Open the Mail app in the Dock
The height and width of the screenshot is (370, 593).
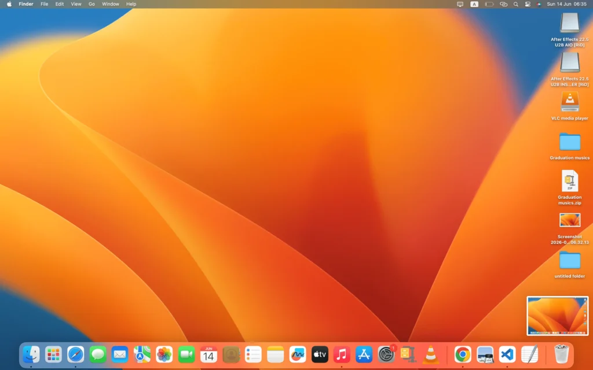pos(120,354)
